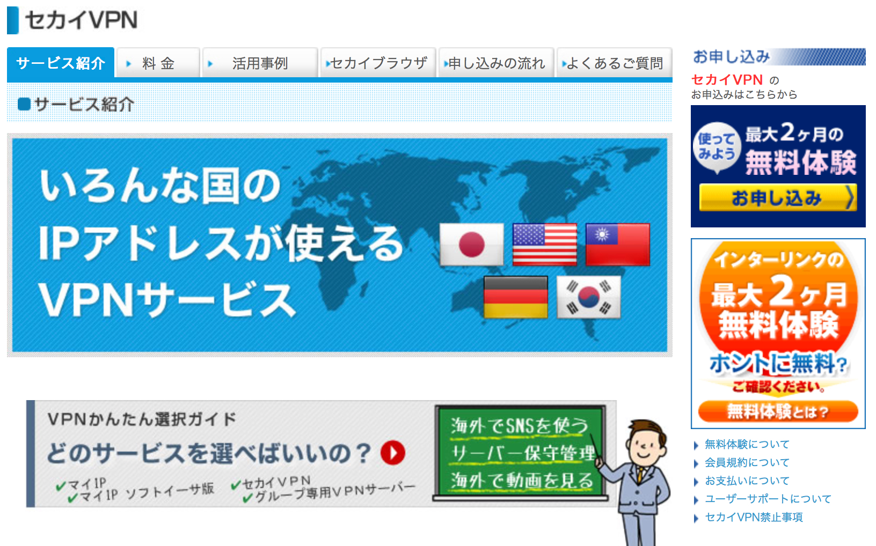Click the South Korea flag icon

589,297
